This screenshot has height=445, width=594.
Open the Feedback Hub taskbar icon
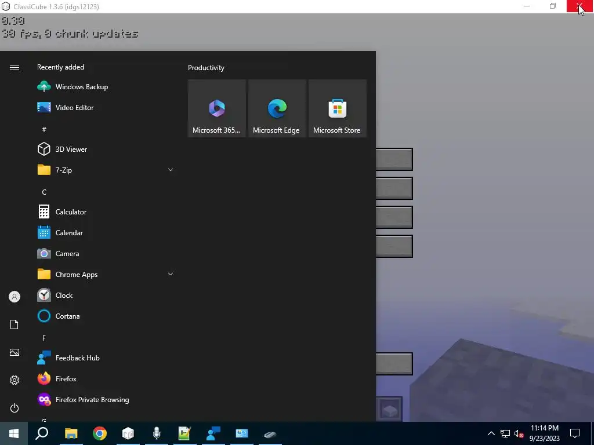tap(213, 433)
